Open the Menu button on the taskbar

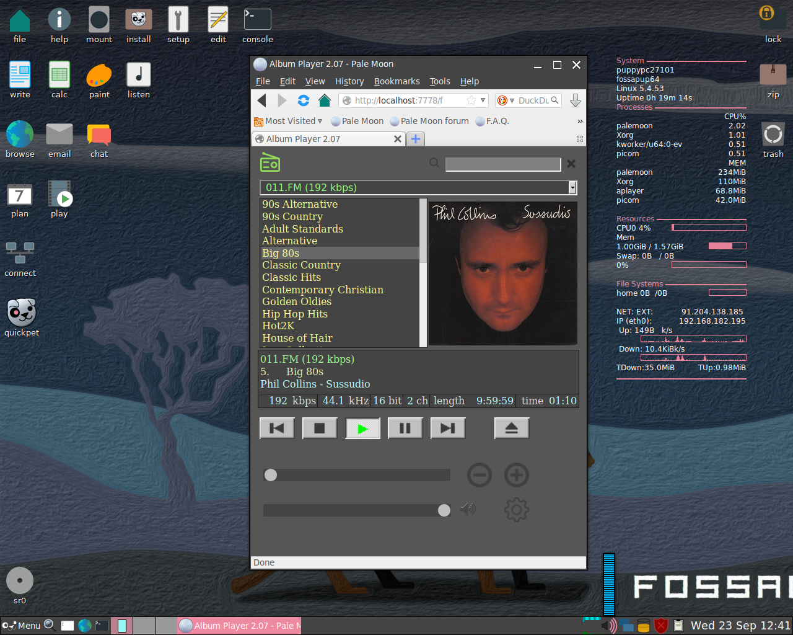pos(22,625)
